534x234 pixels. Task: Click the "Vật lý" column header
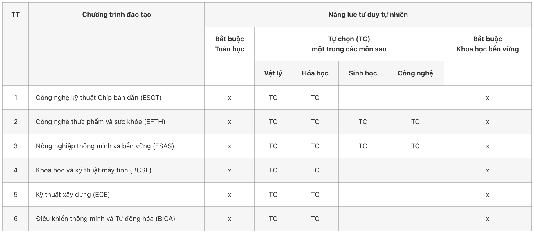pos(273,73)
